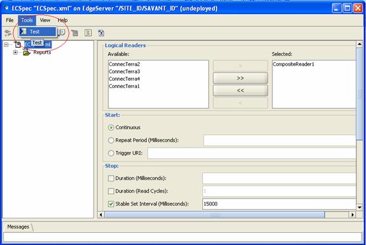Screen dimensions: 366x245
Task: Maximize the ECSpec window
Action: [347, 8]
